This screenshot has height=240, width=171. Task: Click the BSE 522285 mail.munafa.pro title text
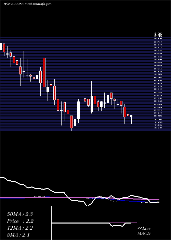coord(27,4)
